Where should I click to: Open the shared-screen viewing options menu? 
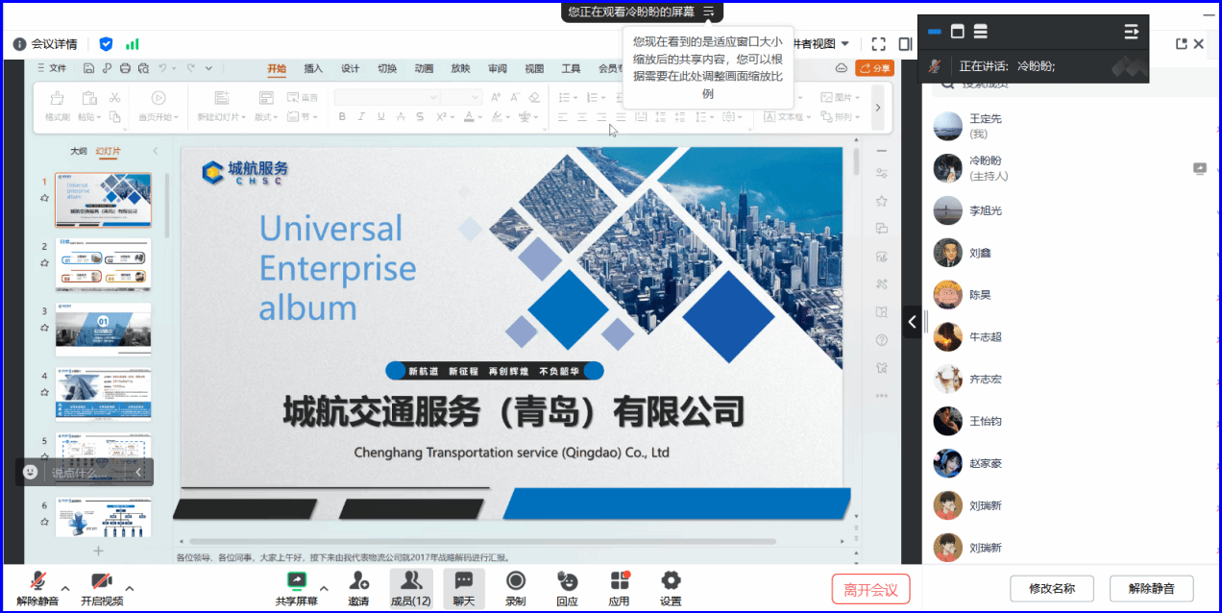click(708, 12)
